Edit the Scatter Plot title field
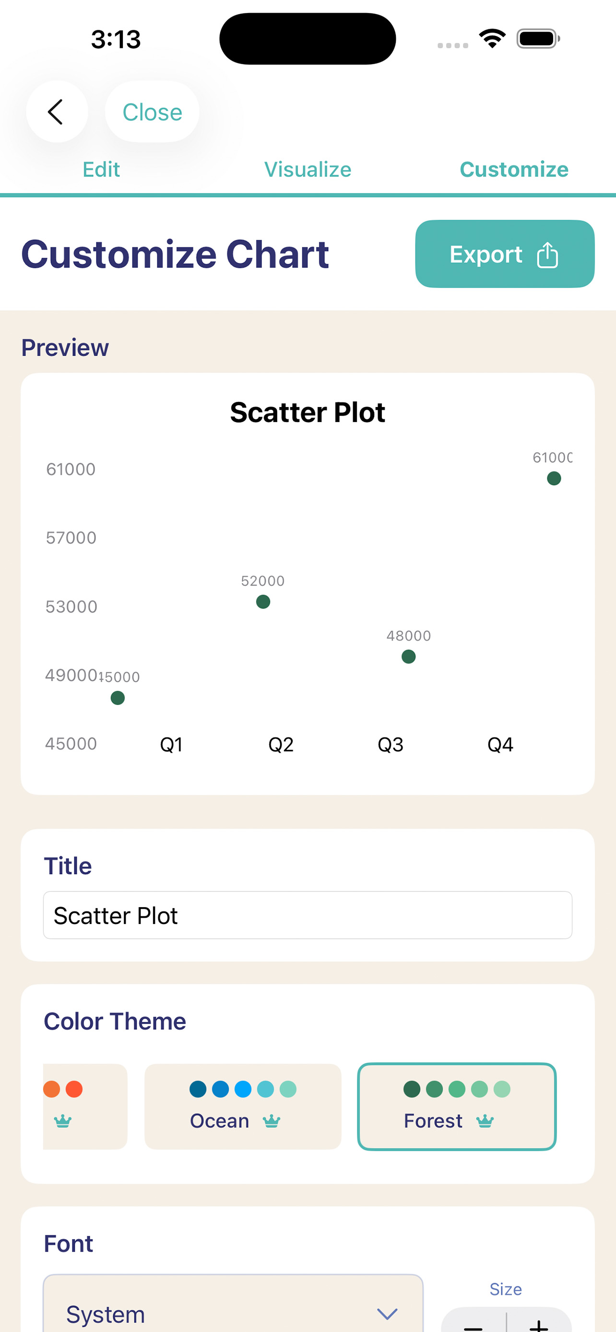The width and height of the screenshot is (616, 1332). click(307, 915)
